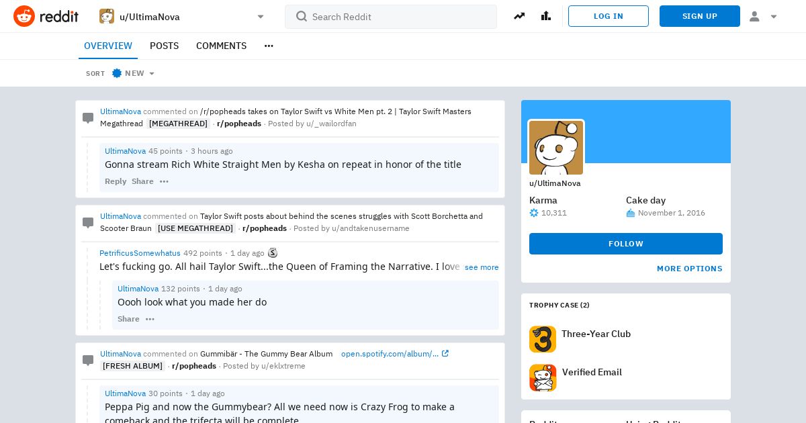Open PetrificusSomewhatus user profile link
This screenshot has height=423, width=806.
tap(140, 253)
